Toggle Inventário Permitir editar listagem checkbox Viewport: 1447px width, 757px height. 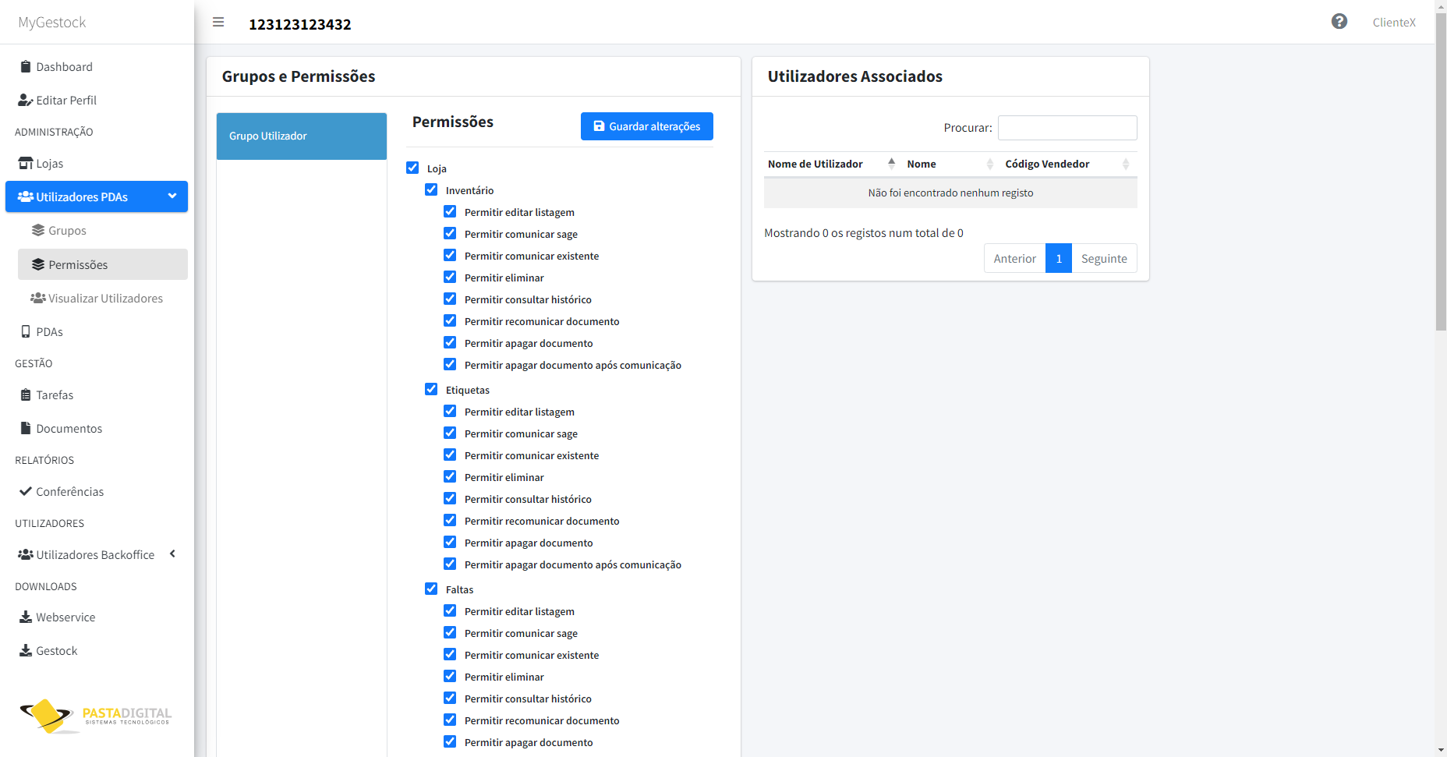point(450,211)
